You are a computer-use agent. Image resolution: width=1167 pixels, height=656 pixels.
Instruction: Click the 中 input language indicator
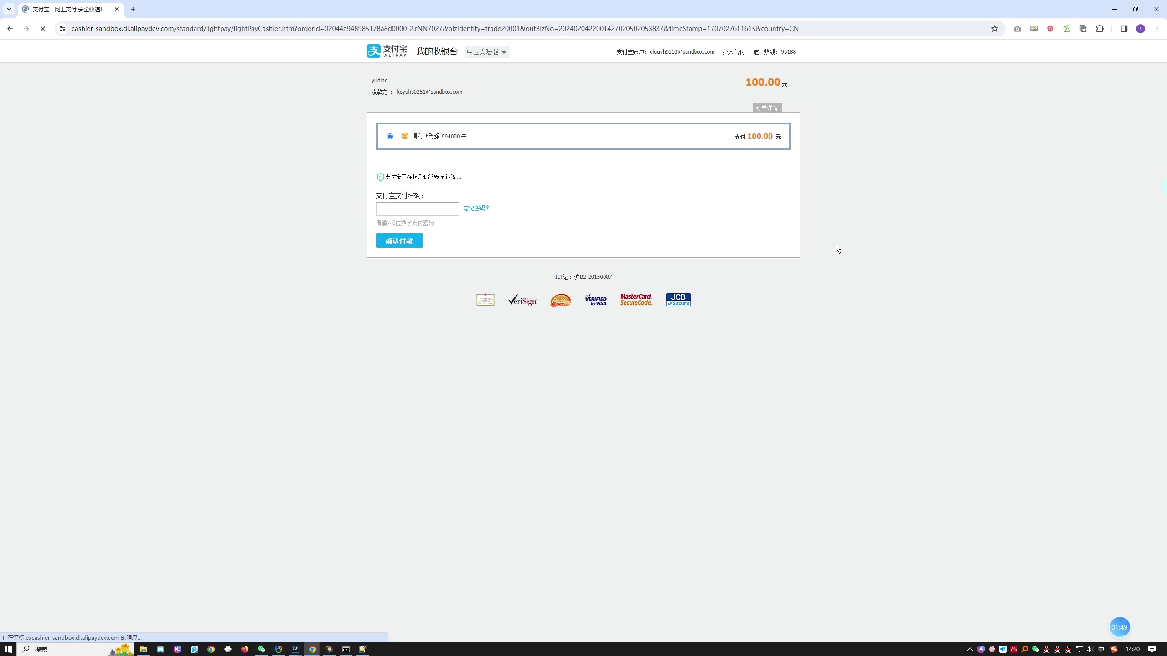point(1101,649)
